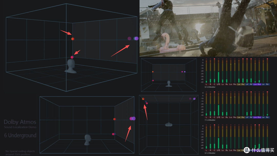Select the Rtr channel label in the 9.1.6 monitor
Screen dimensions: 277x156
(268, 84)
